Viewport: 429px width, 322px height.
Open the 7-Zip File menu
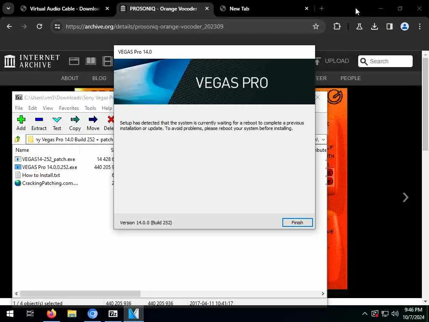click(x=19, y=108)
